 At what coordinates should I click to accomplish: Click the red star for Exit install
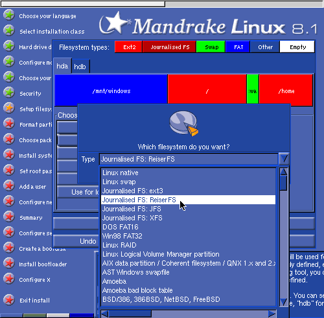tap(9, 300)
